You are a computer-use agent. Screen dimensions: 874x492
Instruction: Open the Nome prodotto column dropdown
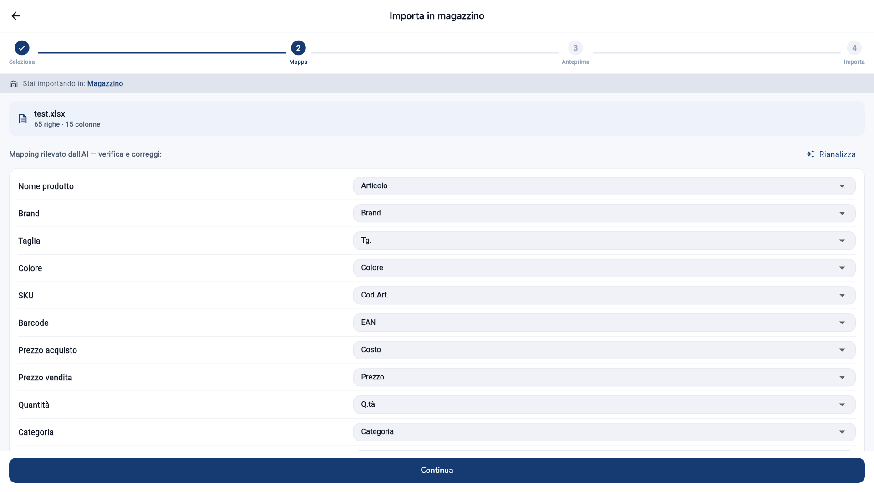click(x=604, y=186)
